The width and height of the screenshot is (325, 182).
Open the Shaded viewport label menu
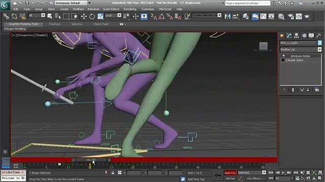[42, 35]
